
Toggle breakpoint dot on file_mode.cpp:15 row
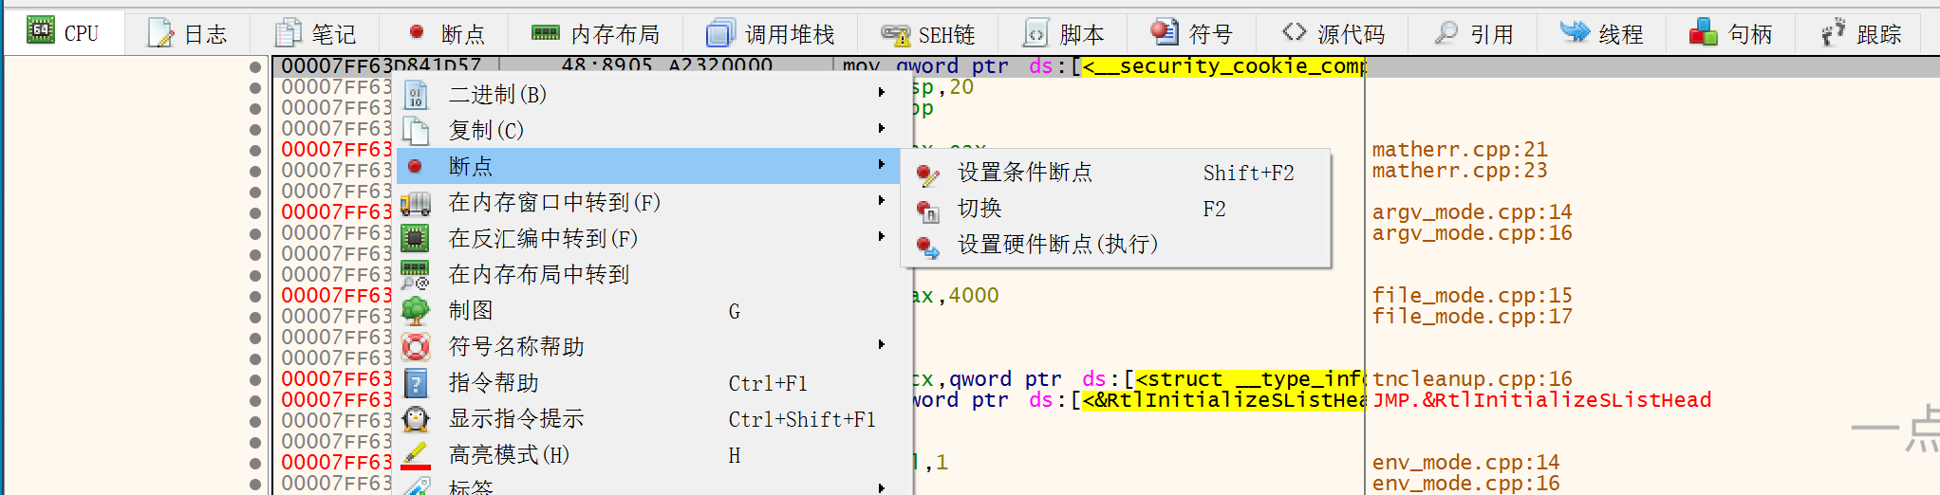point(255,296)
